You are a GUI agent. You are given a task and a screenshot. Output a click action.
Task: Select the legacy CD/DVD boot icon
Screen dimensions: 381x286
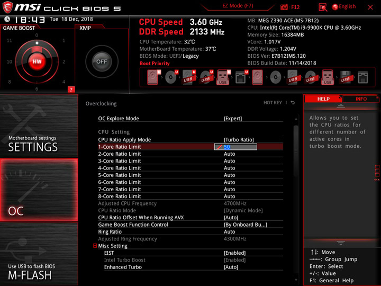coord(276,77)
